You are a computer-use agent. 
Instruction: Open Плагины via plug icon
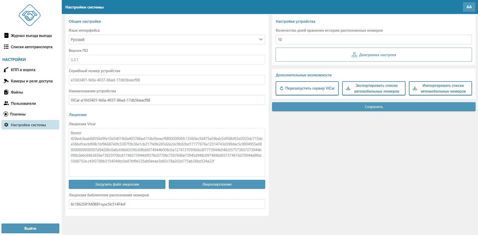(6, 114)
